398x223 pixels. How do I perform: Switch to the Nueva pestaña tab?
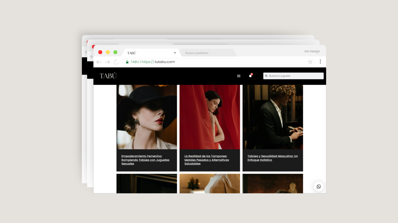click(197, 53)
